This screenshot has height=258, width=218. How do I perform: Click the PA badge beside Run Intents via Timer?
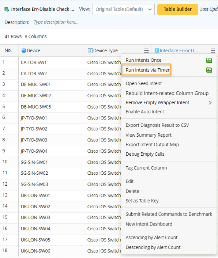tap(209, 70)
